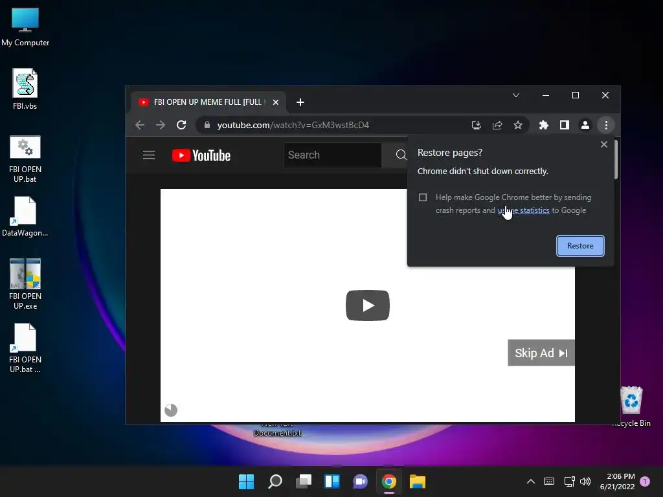Select the FBI.vbs script file

(x=25, y=89)
